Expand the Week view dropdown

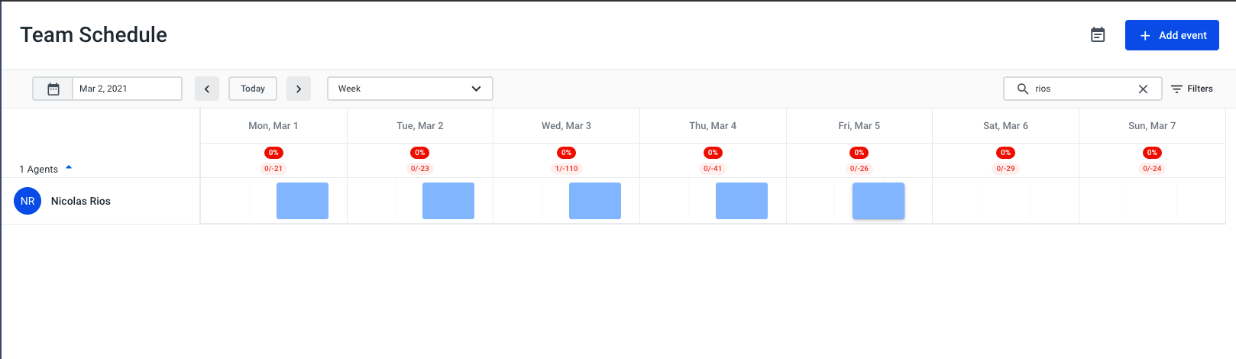[x=410, y=89]
